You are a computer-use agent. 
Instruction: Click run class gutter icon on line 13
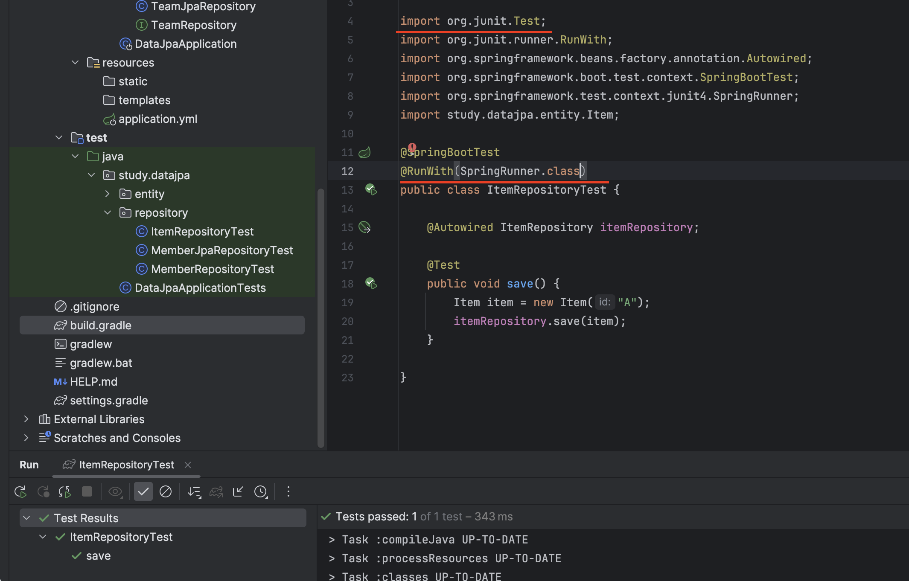click(x=371, y=189)
